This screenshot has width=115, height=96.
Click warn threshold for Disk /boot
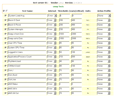coord(64,75)
